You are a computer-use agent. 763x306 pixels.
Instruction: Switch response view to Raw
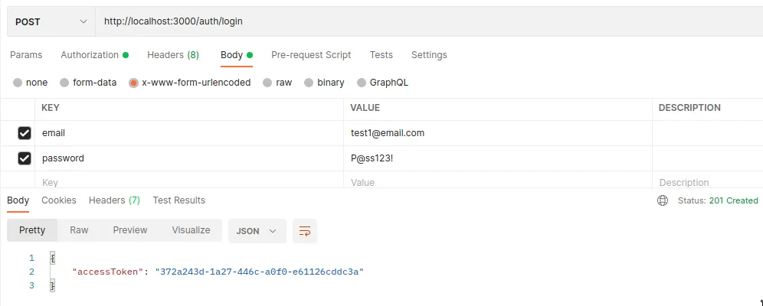[79, 230]
